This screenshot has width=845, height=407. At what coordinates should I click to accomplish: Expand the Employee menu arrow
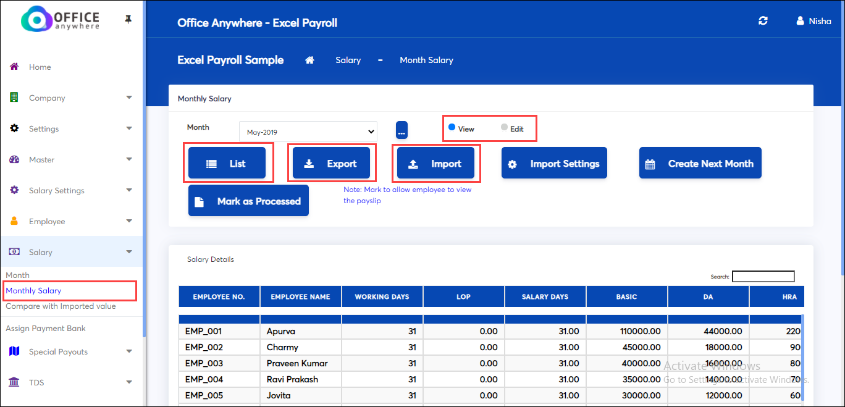tap(129, 221)
